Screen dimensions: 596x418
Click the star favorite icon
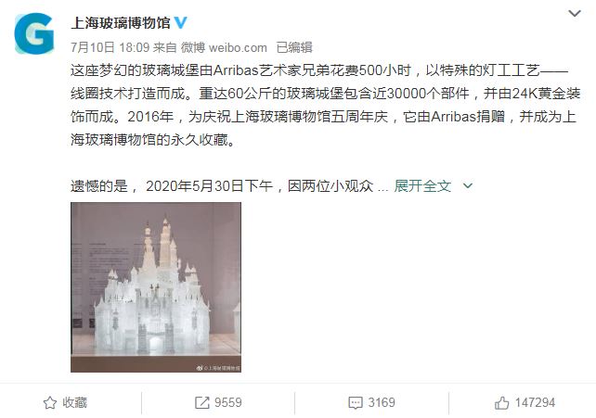50,402
